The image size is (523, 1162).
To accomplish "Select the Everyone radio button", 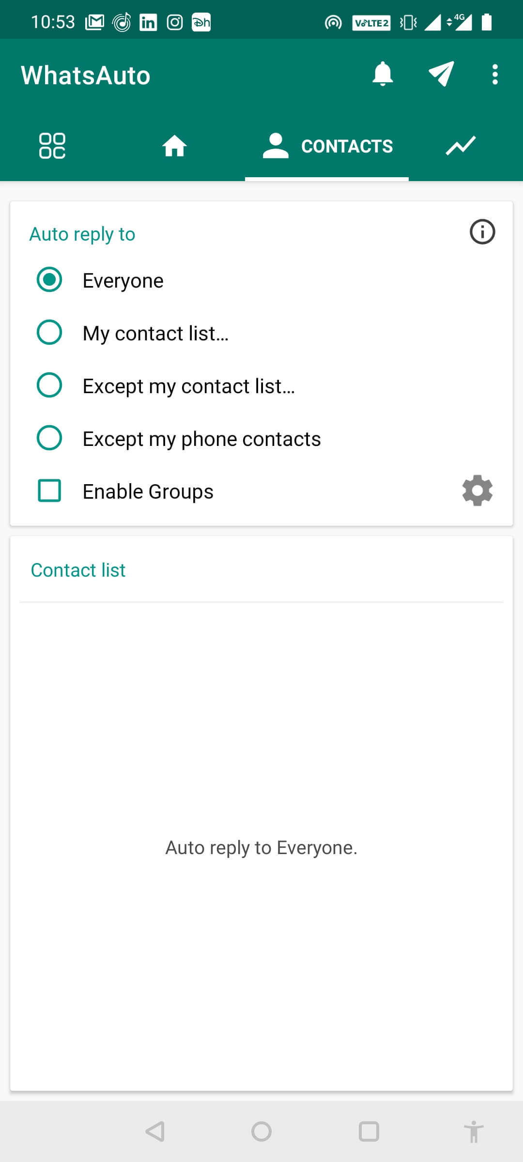I will [49, 280].
